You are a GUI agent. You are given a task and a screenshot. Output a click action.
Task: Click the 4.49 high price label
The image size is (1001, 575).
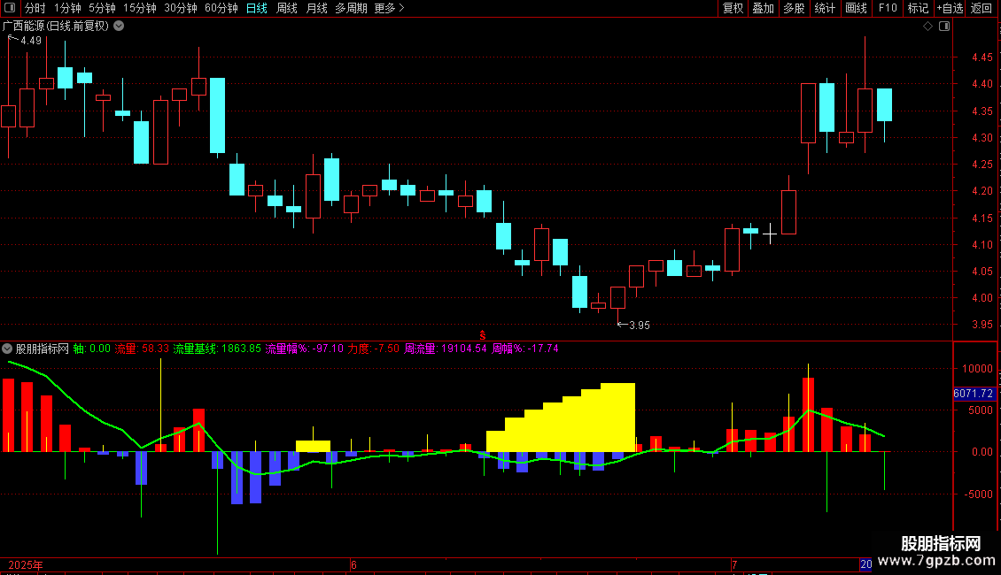pos(31,41)
